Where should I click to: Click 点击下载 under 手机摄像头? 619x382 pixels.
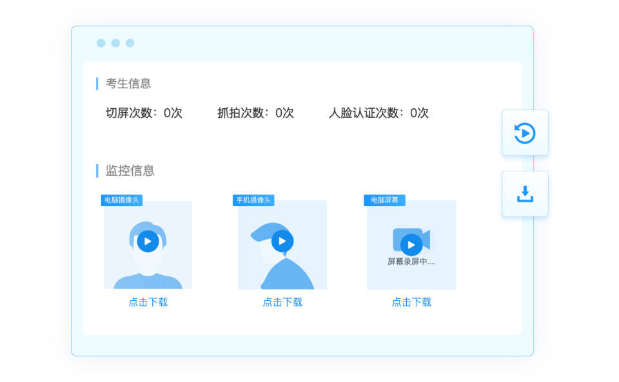pos(282,302)
